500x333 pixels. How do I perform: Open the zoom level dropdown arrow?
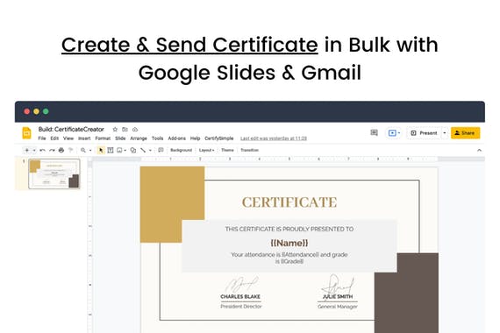tap(90, 151)
